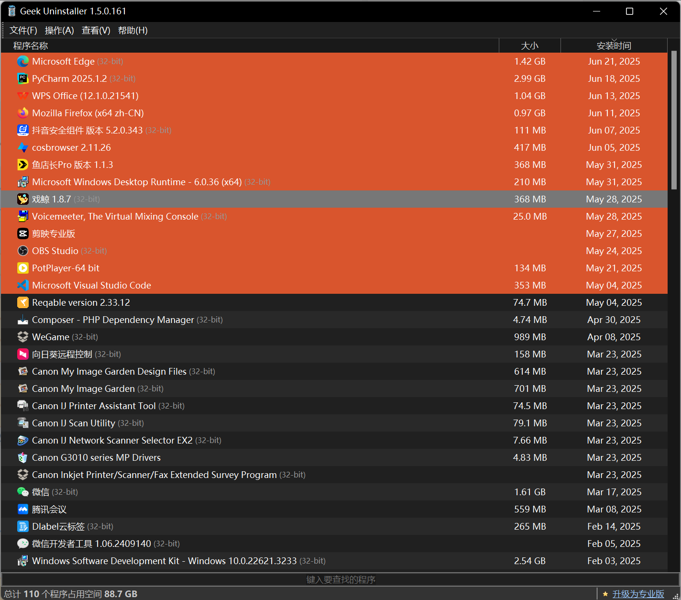Sort by 安装时间 column header

point(614,45)
